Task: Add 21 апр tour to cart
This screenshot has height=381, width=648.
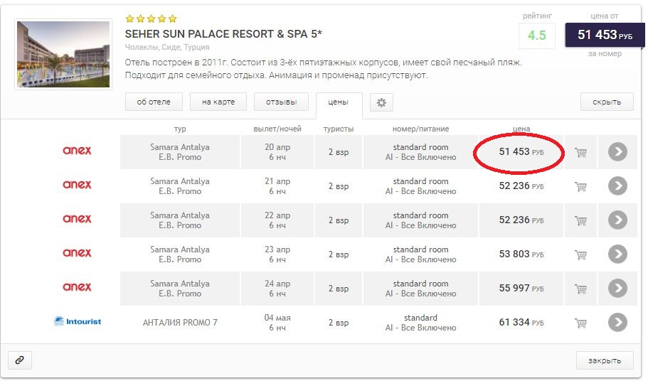Action: [x=580, y=186]
